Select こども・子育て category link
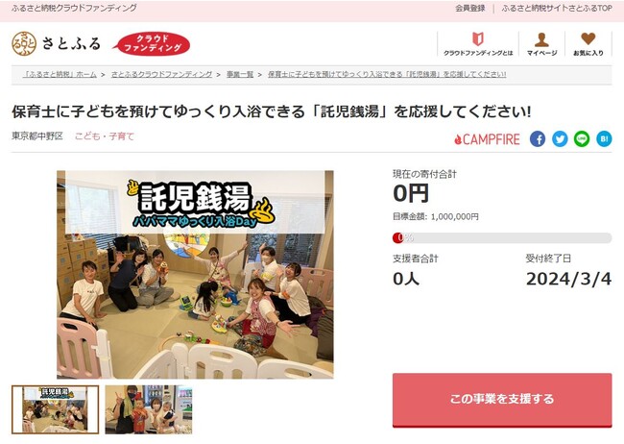Screen dimensions: 624x444 point(105,136)
